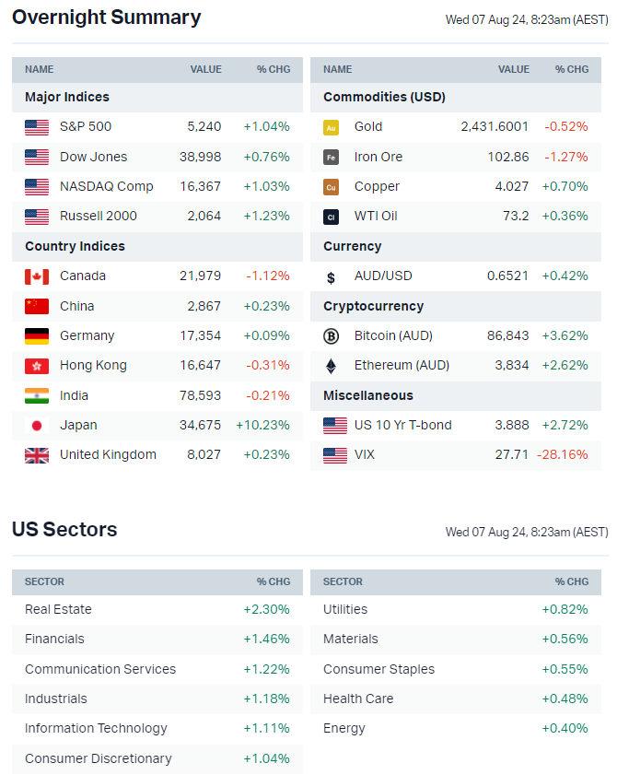Open the VIX entry
Image resolution: width=617 pixels, height=775 pixels.
365,455
